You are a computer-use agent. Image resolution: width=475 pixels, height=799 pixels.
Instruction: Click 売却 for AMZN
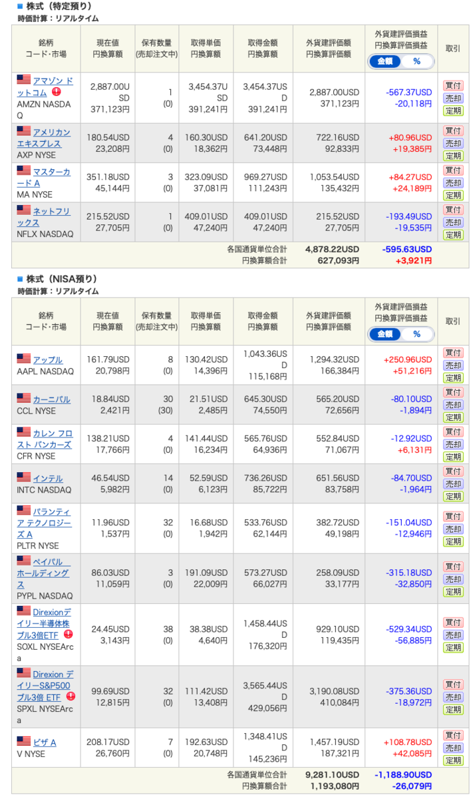click(x=453, y=98)
